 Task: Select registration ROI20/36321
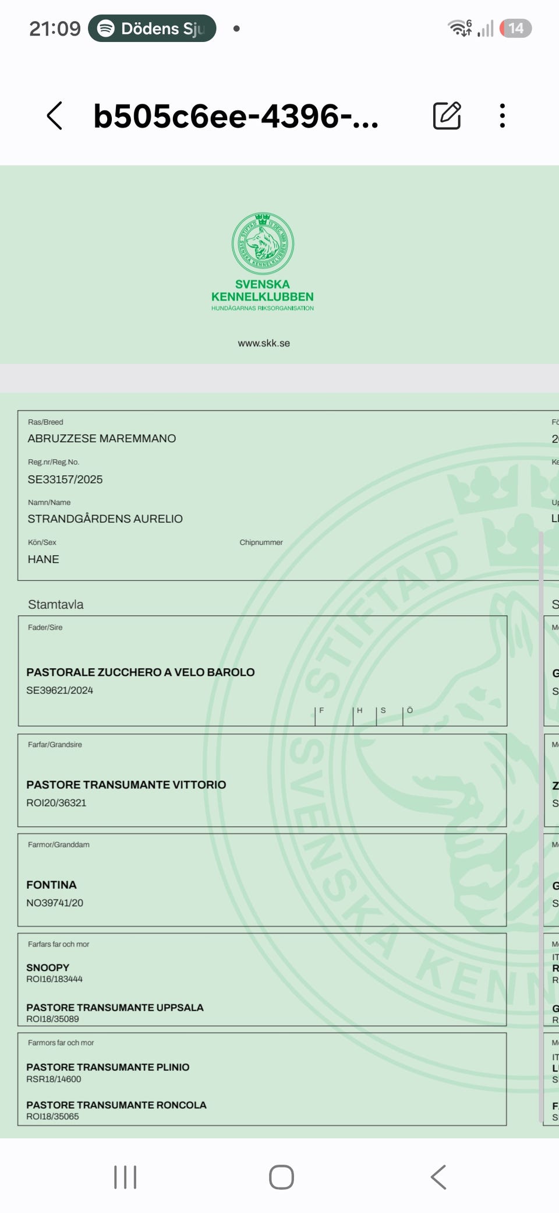(x=56, y=802)
